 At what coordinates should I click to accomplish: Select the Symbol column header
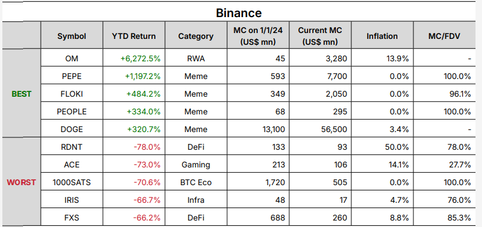[72, 35]
